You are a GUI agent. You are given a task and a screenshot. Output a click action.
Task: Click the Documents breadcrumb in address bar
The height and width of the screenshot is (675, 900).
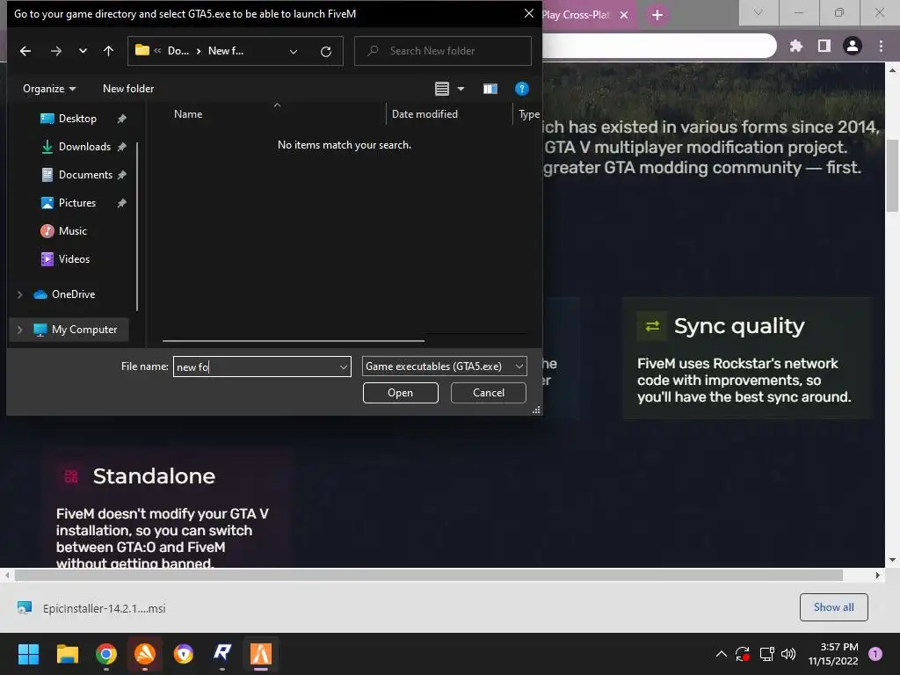click(x=178, y=51)
